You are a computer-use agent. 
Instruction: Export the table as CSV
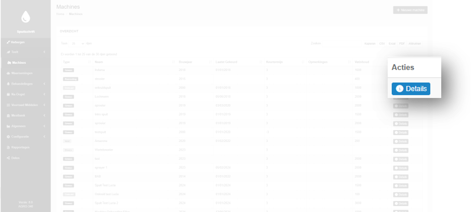(x=382, y=43)
